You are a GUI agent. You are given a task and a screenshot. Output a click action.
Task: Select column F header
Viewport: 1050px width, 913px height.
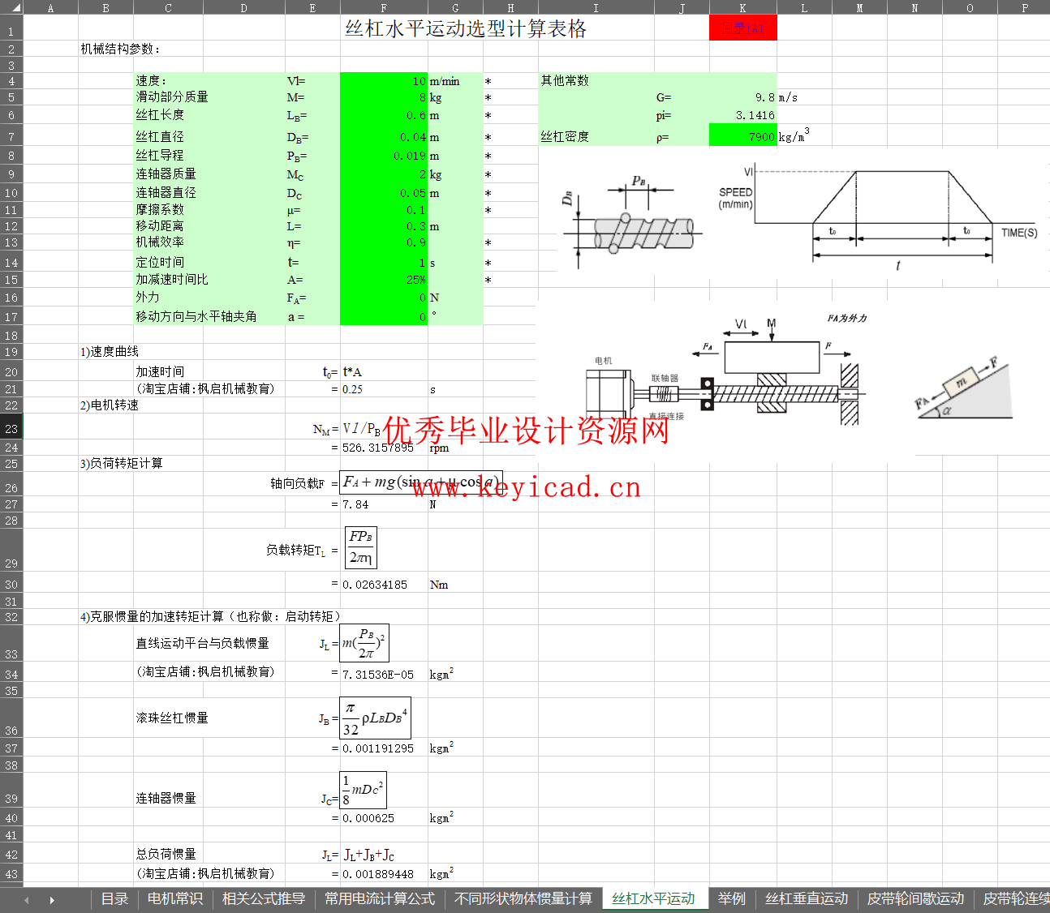click(384, 7)
